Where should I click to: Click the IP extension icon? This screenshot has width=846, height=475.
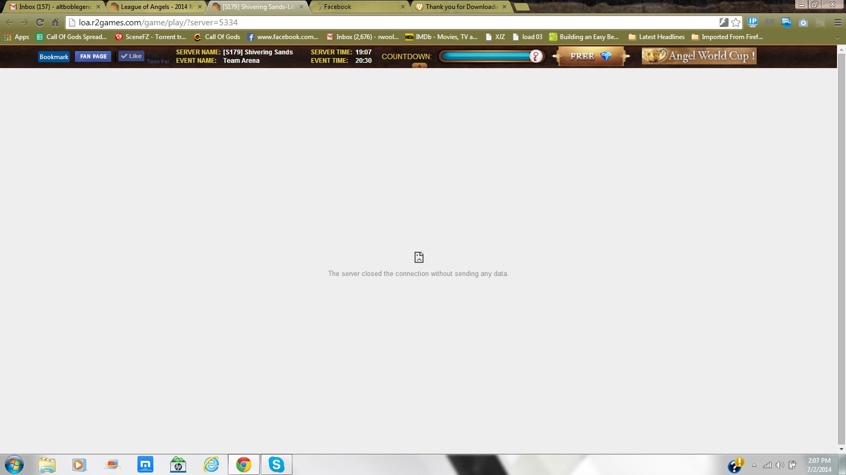[752, 22]
